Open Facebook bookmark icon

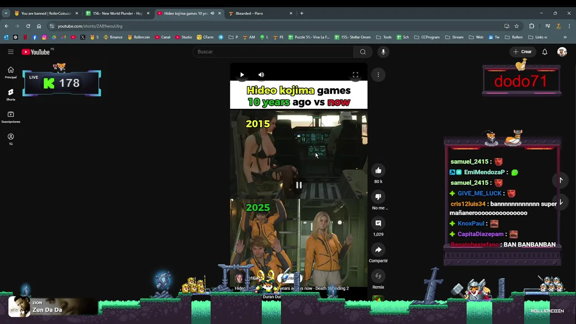(35, 37)
